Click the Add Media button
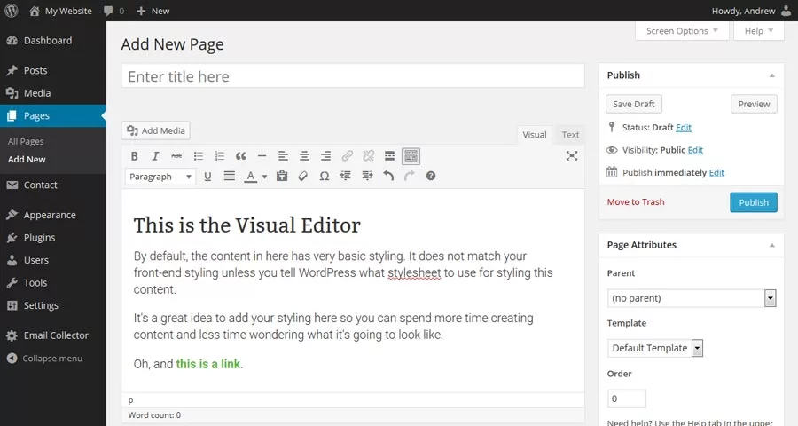This screenshot has height=426, width=798. tap(156, 130)
